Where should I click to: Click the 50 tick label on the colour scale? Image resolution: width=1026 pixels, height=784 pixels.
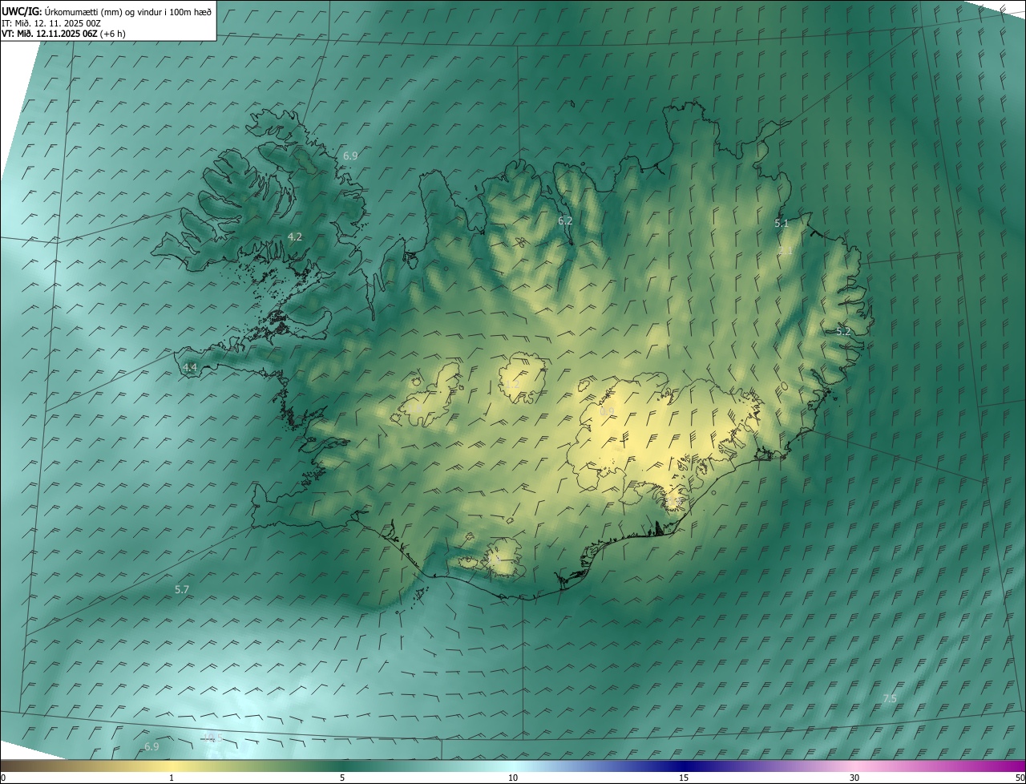[x=1020, y=778]
